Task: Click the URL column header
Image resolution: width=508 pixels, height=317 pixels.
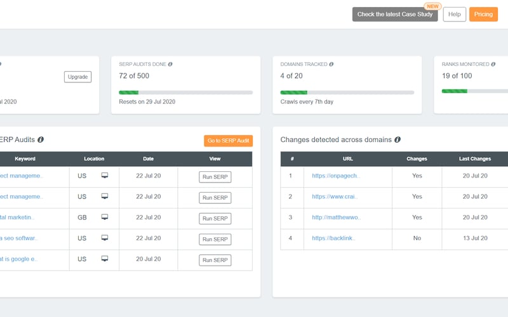Action: 348,159
